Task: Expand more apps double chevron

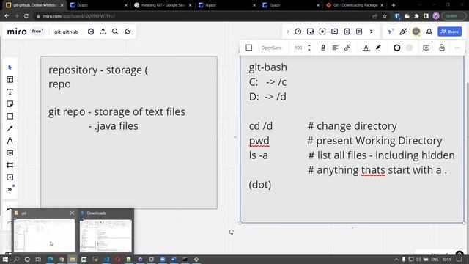Action: tap(372, 32)
